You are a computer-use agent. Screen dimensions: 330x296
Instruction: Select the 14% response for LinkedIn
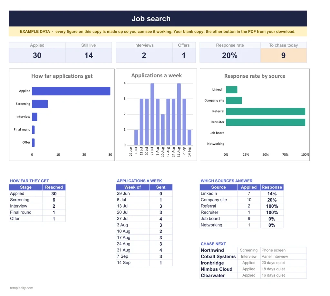coord(272,193)
